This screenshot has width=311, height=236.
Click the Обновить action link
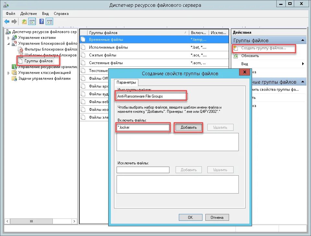[250, 56]
